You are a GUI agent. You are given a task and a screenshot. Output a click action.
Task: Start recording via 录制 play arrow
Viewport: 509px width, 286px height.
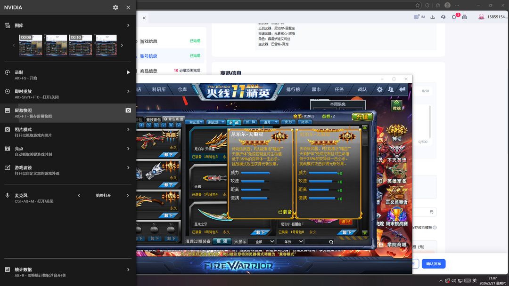128,72
